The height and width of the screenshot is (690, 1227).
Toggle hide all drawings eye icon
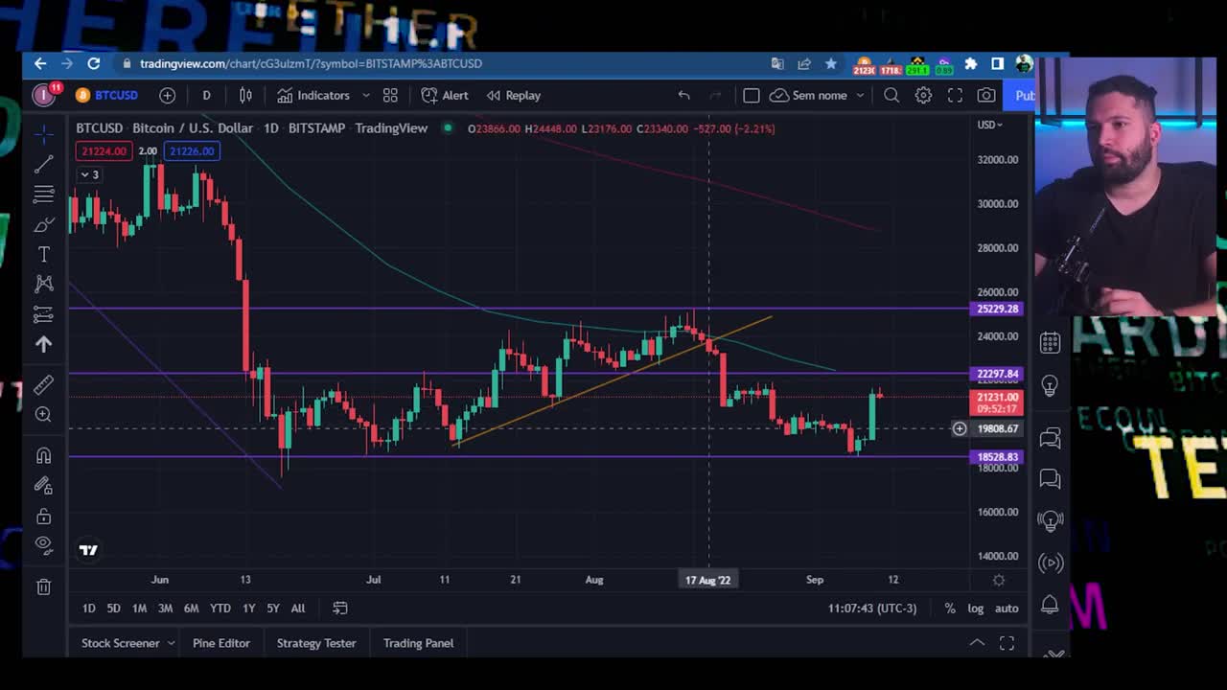(x=43, y=544)
